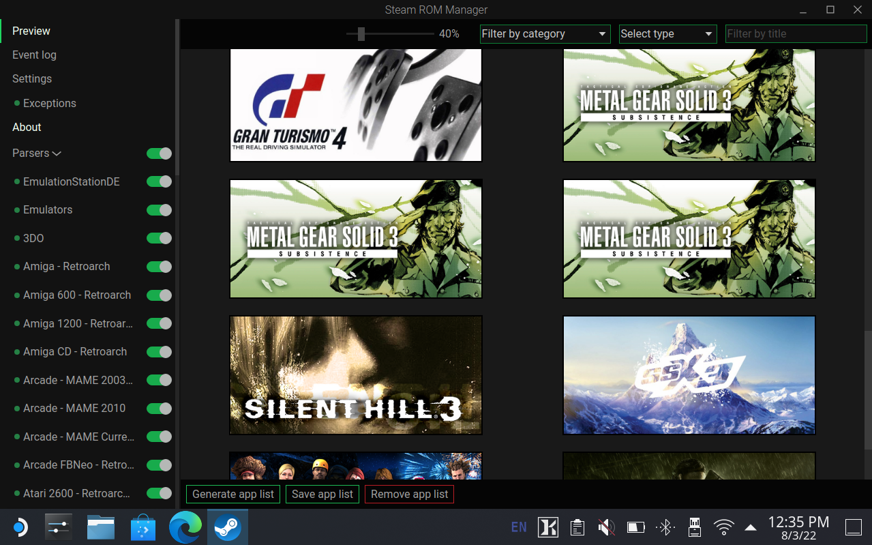This screenshot has width=872, height=545.
Task: Open the KDE application launcher icon
Action: click(x=20, y=527)
